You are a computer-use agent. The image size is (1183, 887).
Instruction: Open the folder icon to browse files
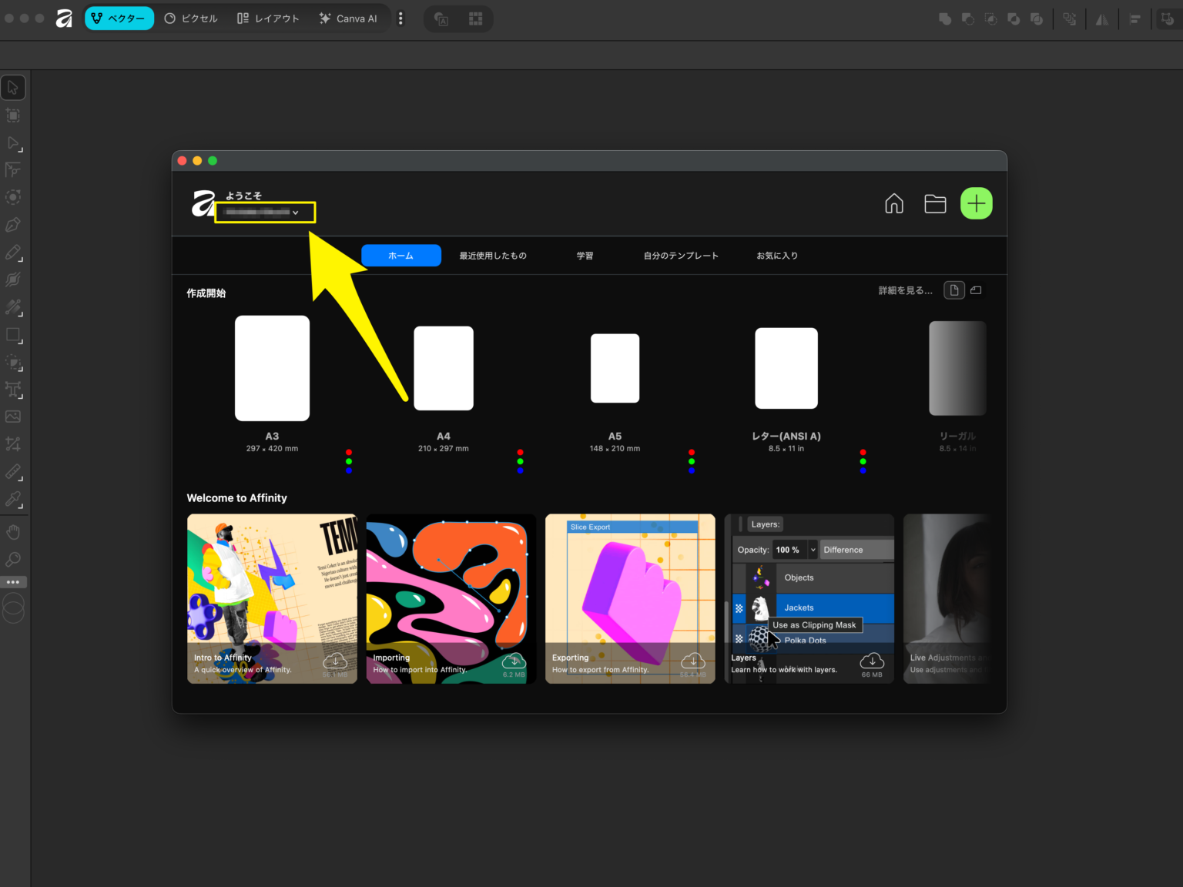[935, 203]
